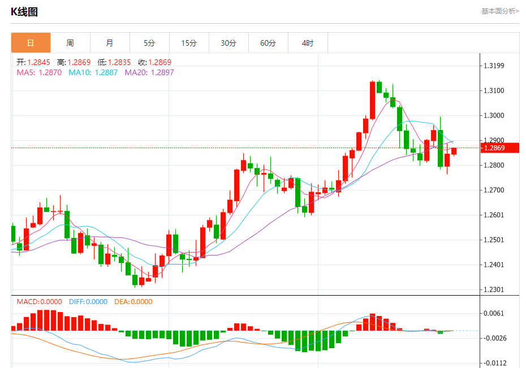This screenshot has height=368, width=526.
Task: Click the 1.2501 price axis label
Action: coord(494,240)
